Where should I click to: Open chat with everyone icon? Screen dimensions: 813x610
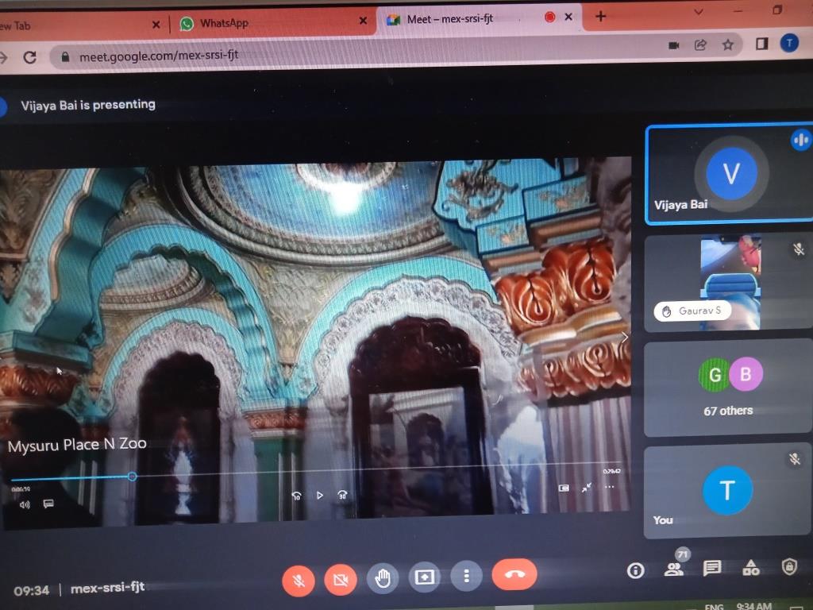tap(712, 569)
